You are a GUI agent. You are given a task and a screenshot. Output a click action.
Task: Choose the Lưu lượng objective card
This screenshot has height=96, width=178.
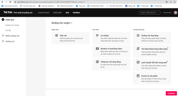tap(111, 38)
